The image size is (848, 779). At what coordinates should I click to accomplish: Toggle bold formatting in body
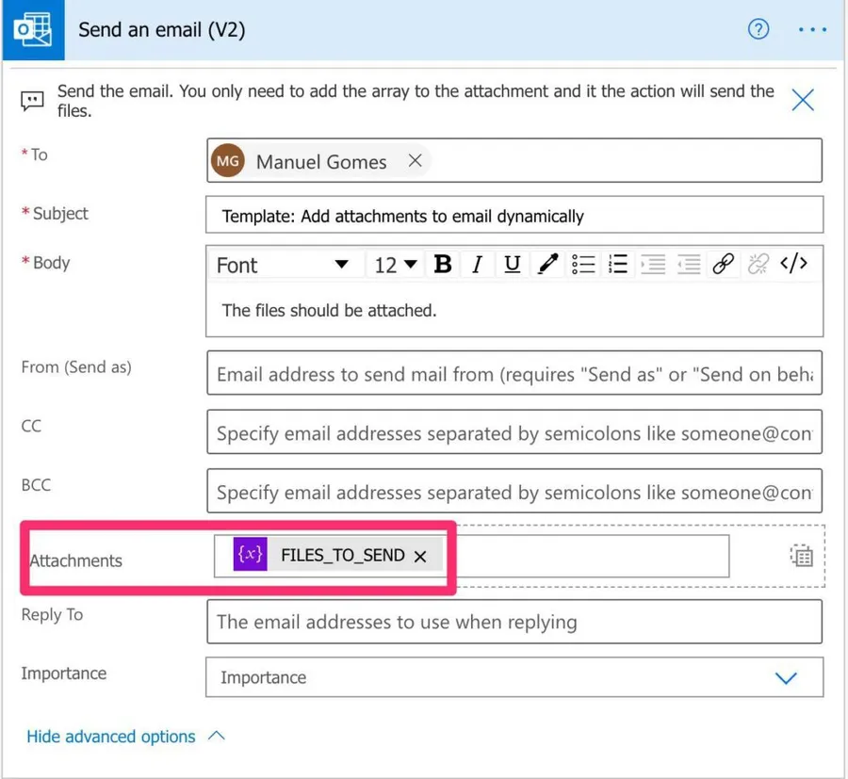[x=443, y=265]
